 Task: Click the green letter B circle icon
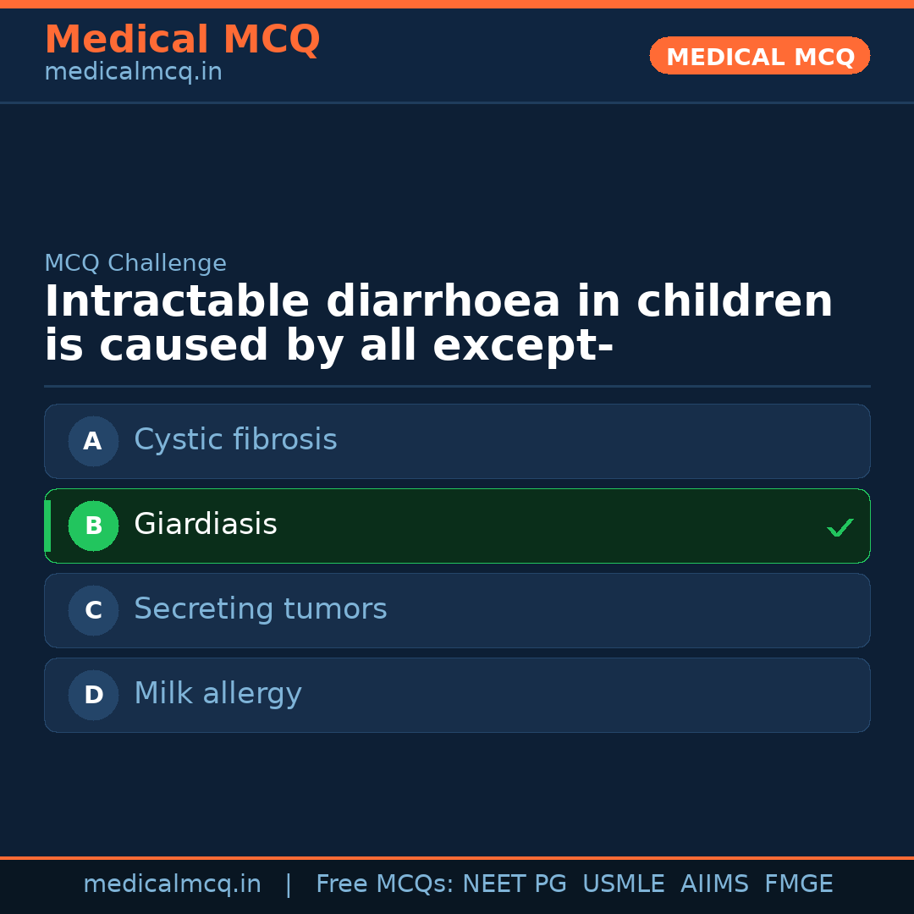[x=93, y=526]
